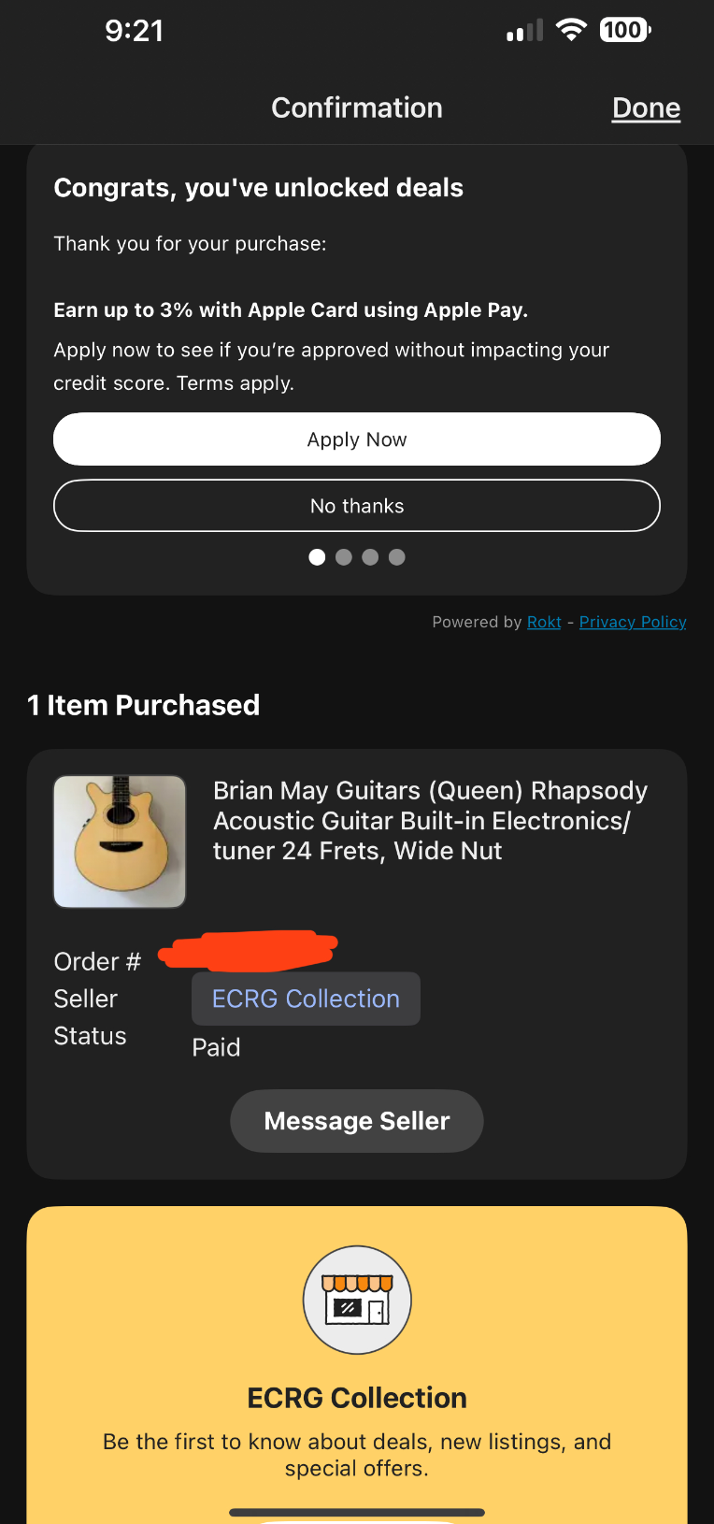
Task: Decline the offer with No thanks
Action: coord(357,506)
